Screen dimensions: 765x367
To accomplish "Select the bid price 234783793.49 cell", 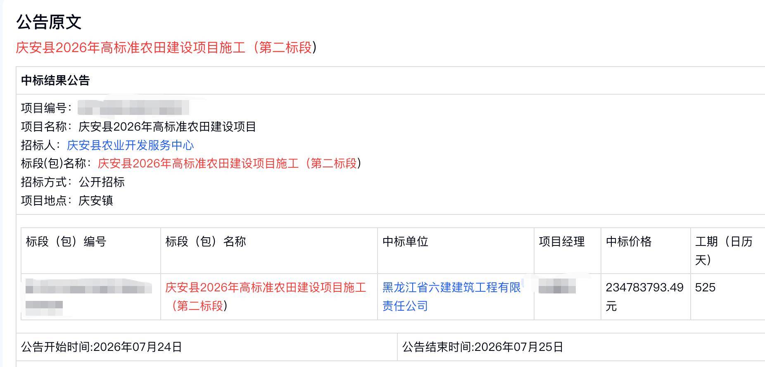I will (645, 297).
